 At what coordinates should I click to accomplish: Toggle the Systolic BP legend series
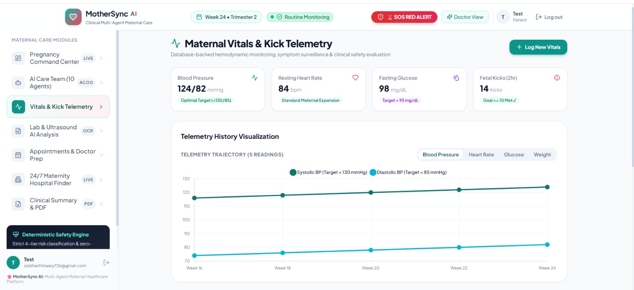click(x=328, y=172)
